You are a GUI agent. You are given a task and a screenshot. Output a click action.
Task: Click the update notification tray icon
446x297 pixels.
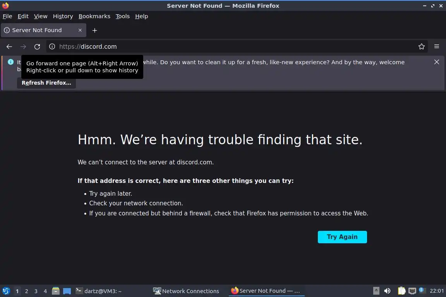[x=422, y=290]
